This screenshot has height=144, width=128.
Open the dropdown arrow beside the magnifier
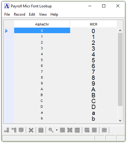[57, 130]
